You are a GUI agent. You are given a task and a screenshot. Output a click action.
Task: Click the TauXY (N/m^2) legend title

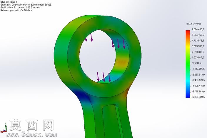point(193,24)
